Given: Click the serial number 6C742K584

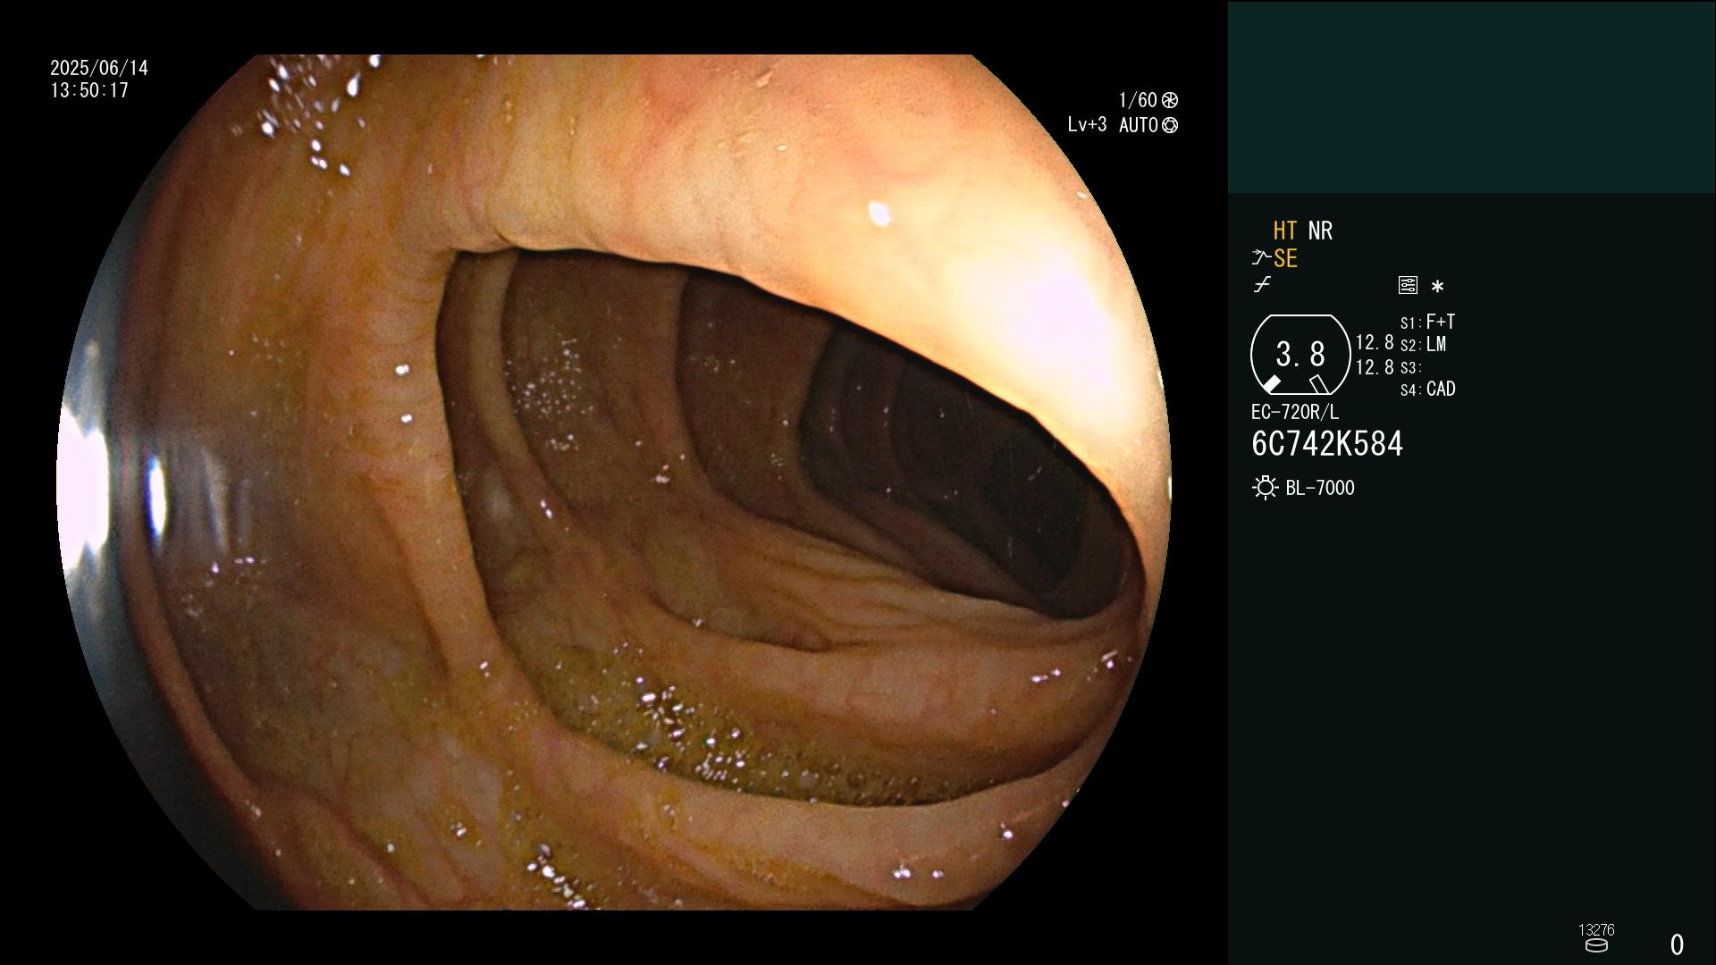Looking at the screenshot, I should coord(1327,444).
